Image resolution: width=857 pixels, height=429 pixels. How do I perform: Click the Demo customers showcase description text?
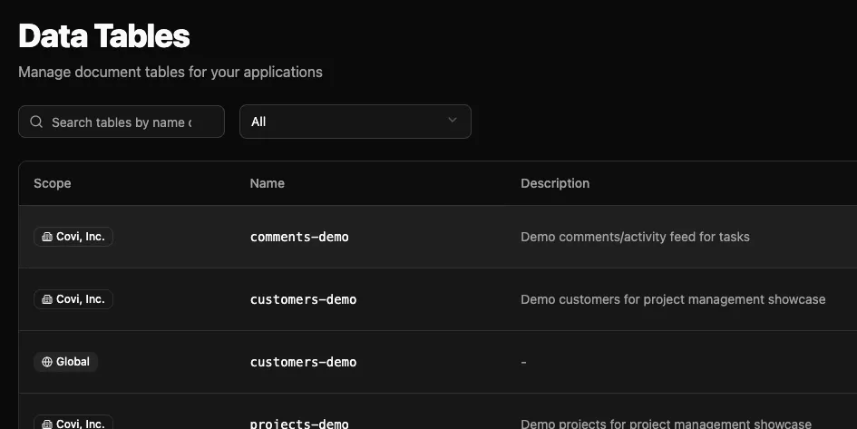point(673,299)
